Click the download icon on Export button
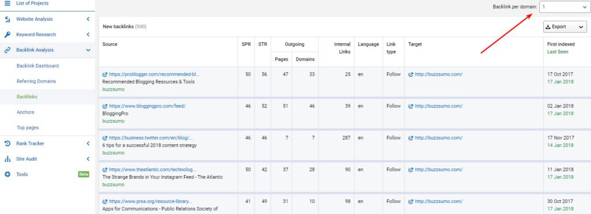 click(548, 27)
